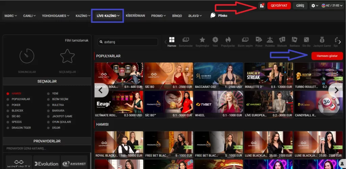Expand the MƏRC menu
Viewport: 346px width, 169px height.
(x=10, y=16)
